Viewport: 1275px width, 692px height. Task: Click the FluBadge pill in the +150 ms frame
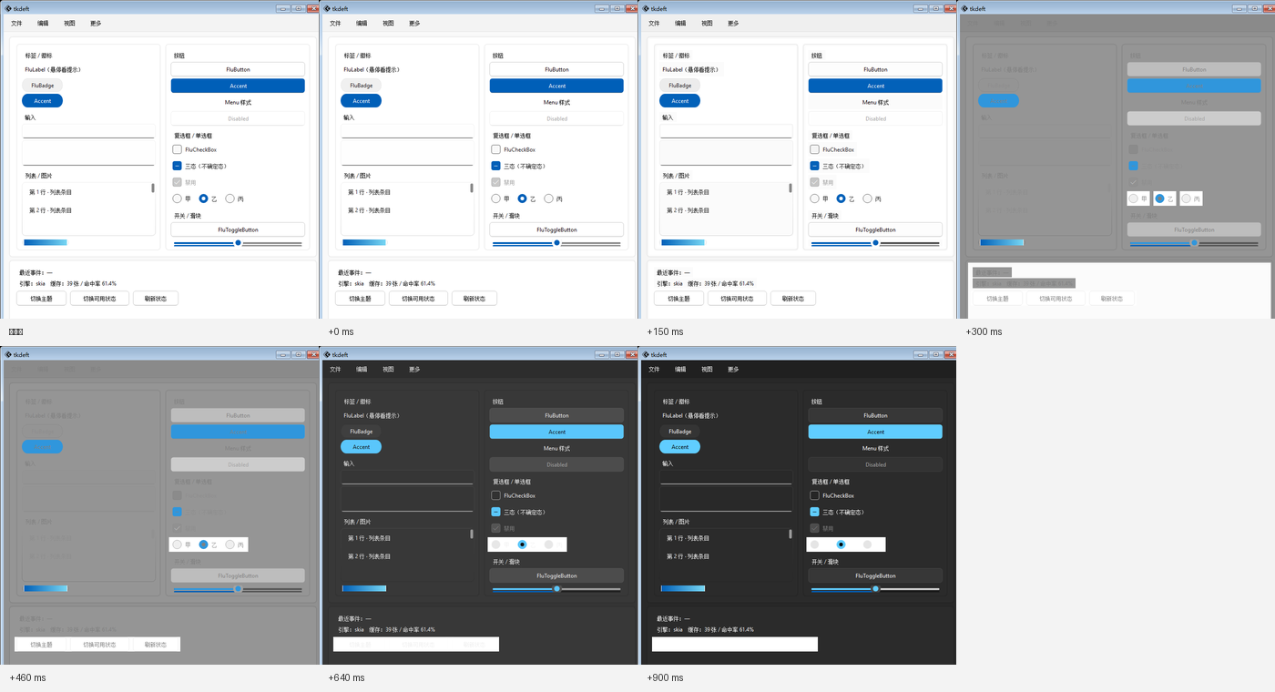(680, 86)
